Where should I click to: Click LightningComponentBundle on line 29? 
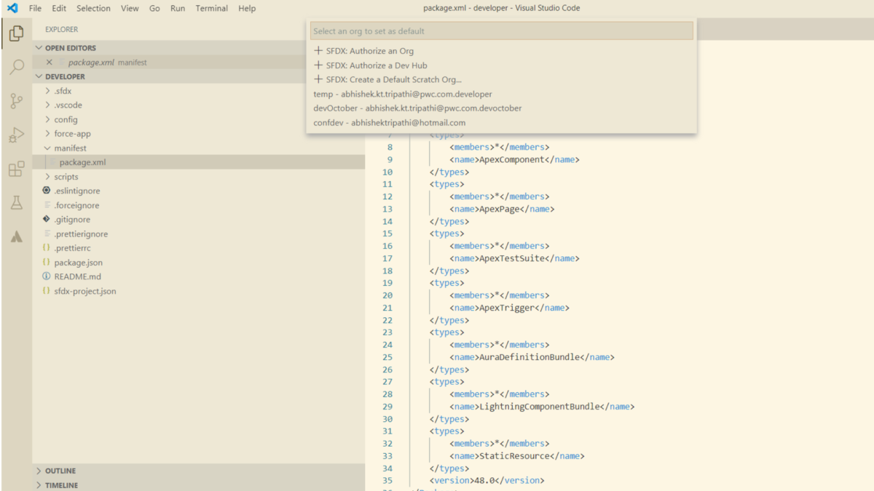pyautogui.click(x=539, y=407)
